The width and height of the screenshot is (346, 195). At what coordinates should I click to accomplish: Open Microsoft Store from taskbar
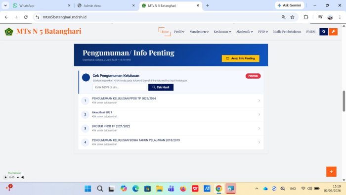point(147,189)
